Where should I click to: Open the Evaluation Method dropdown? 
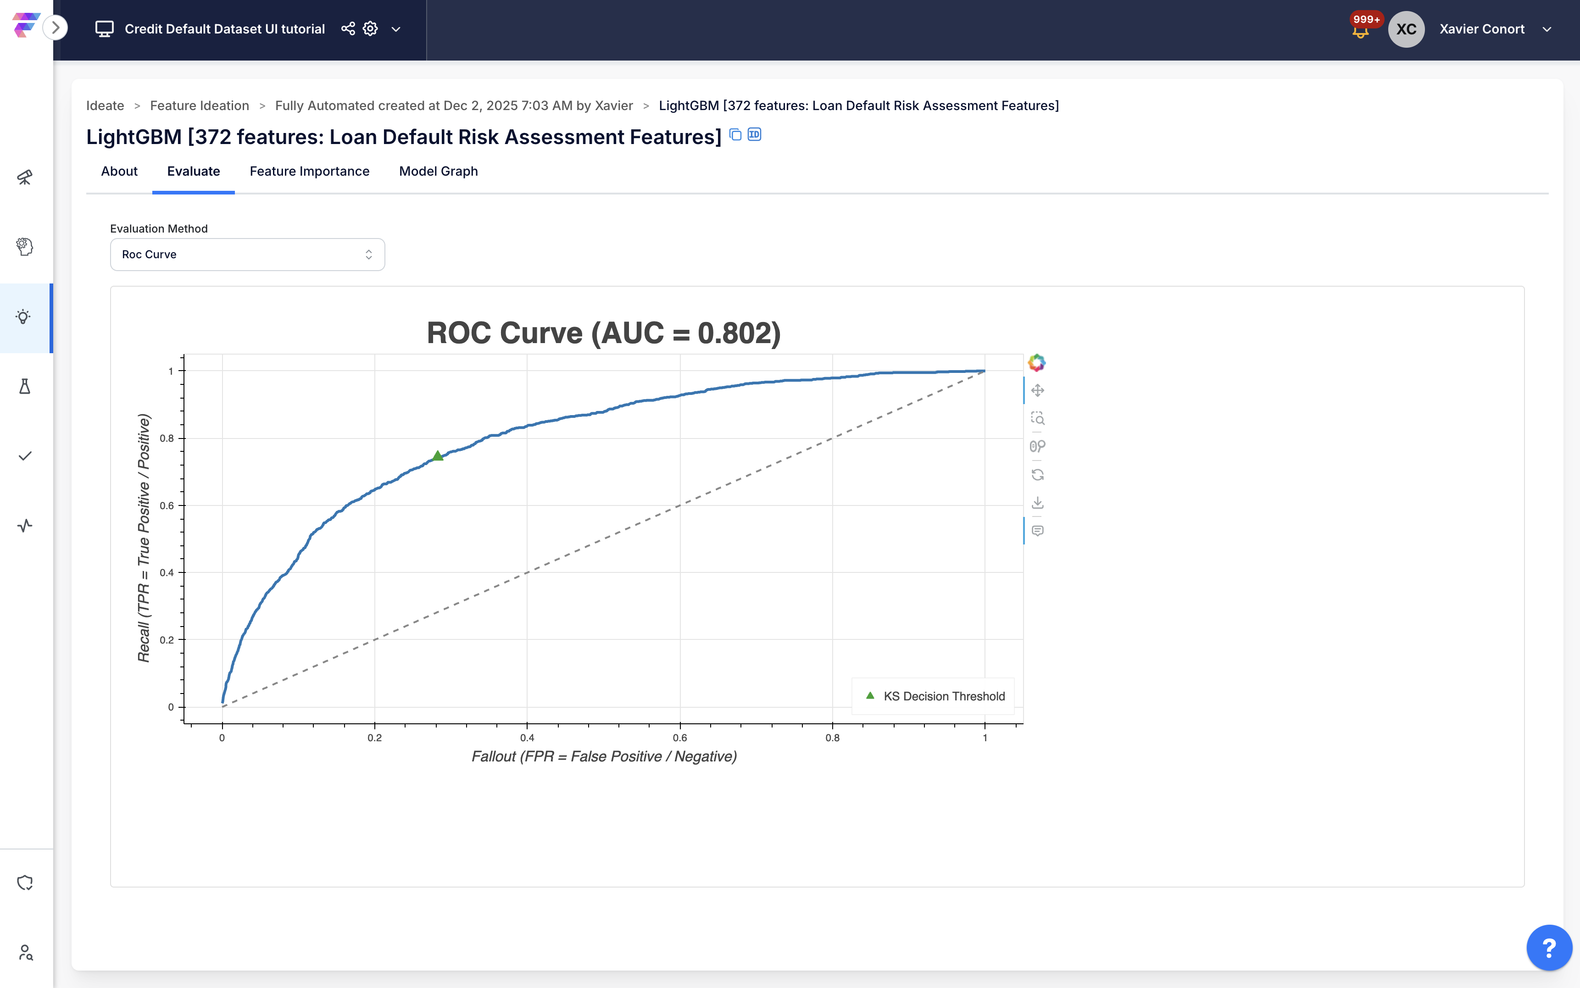[247, 254]
